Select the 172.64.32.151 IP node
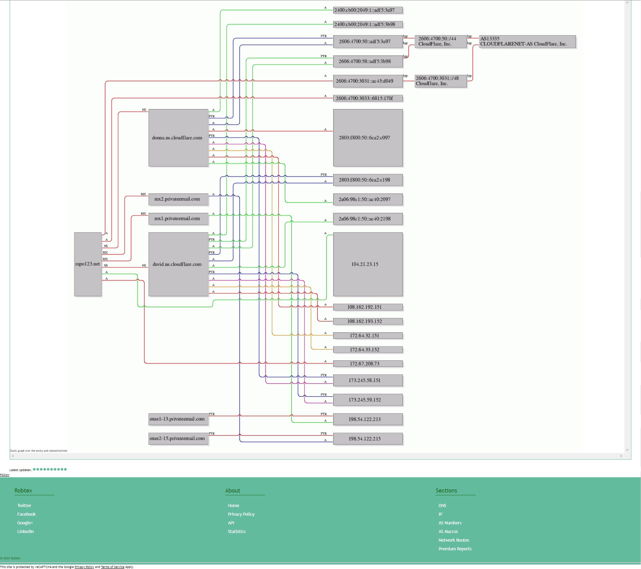The width and height of the screenshot is (641, 569). (x=368, y=335)
